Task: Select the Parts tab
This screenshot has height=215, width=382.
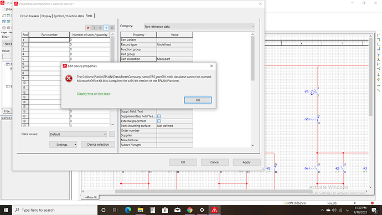Action: point(89,16)
